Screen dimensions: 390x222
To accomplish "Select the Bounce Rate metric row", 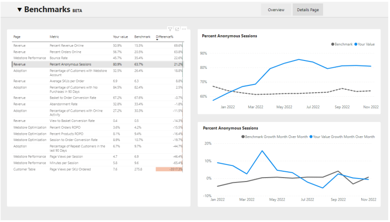I will [98, 58].
